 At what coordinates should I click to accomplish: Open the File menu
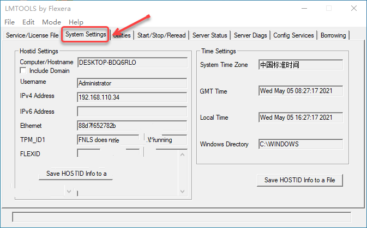point(10,22)
